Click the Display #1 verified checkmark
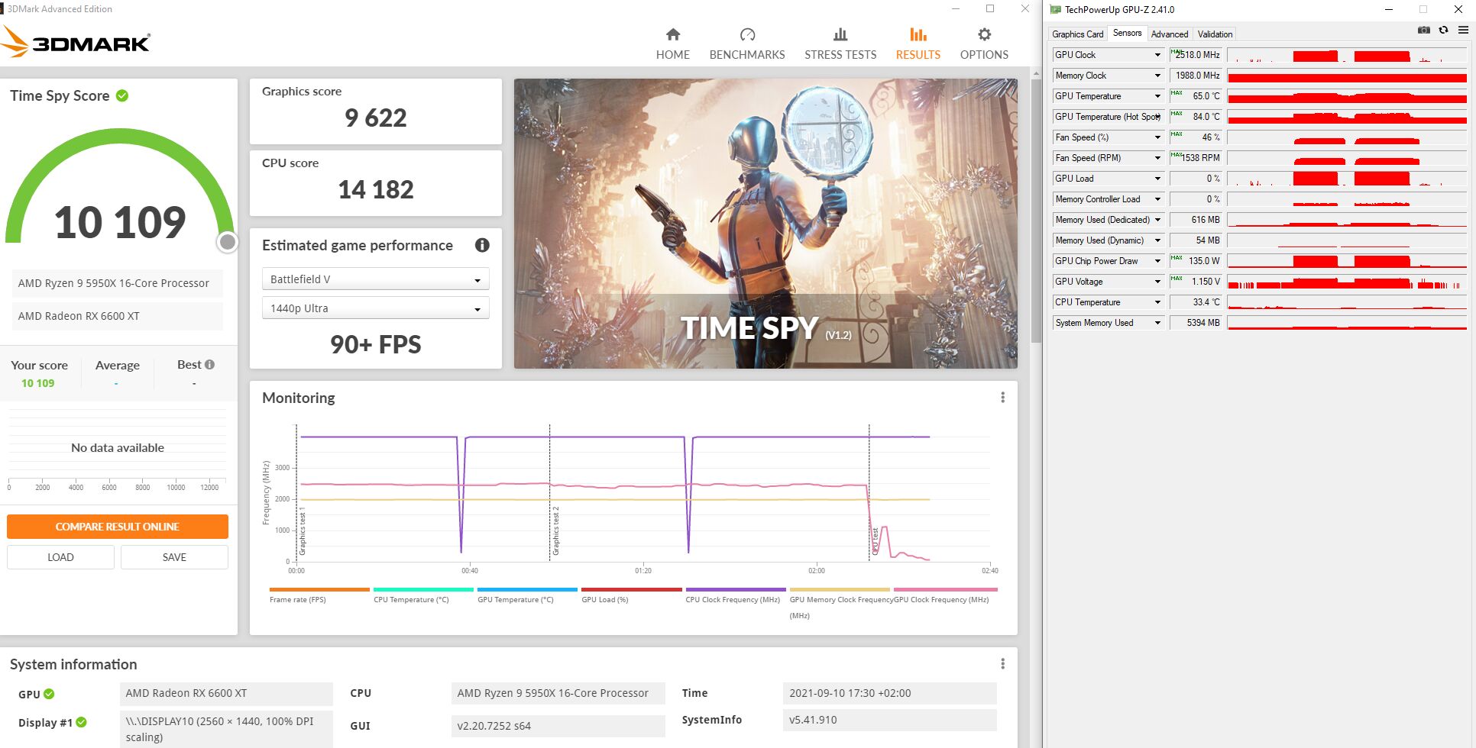Image resolution: width=1476 pixels, height=748 pixels. tap(82, 722)
